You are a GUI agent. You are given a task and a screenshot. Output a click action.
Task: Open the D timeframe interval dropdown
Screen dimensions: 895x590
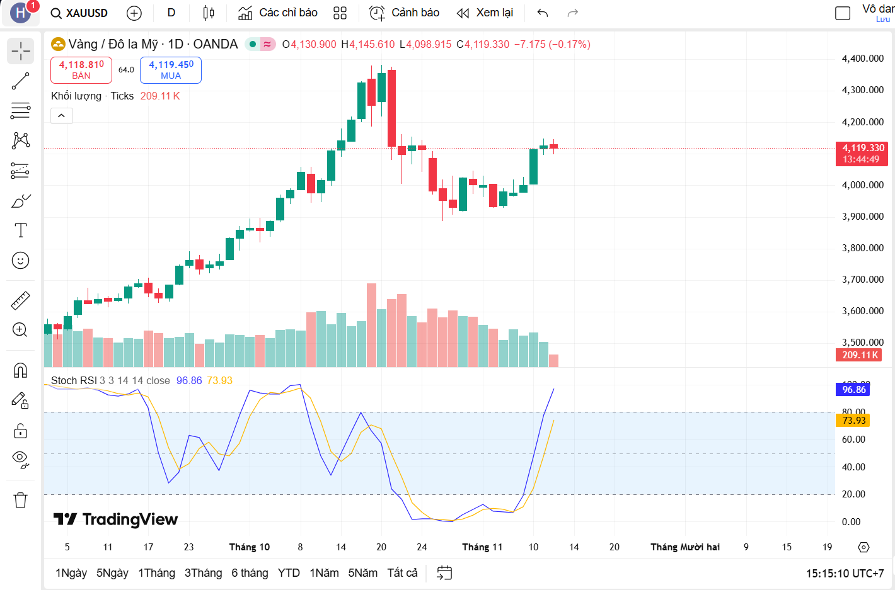(171, 13)
